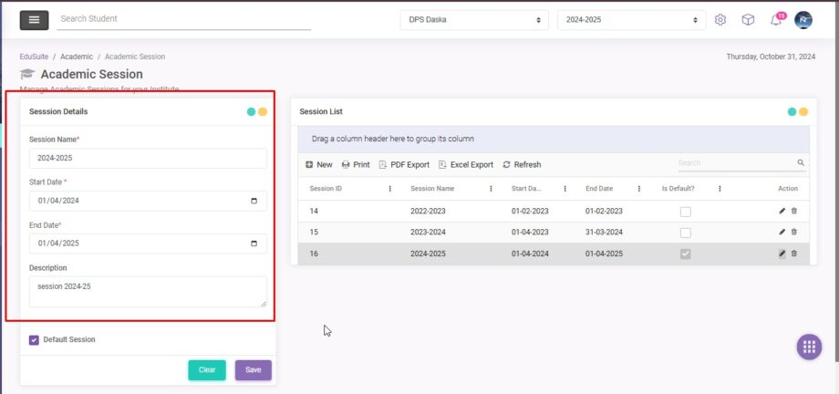Open the notifications bell icon
The width and height of the screenshot is (839, 394).
click(776, 20)
